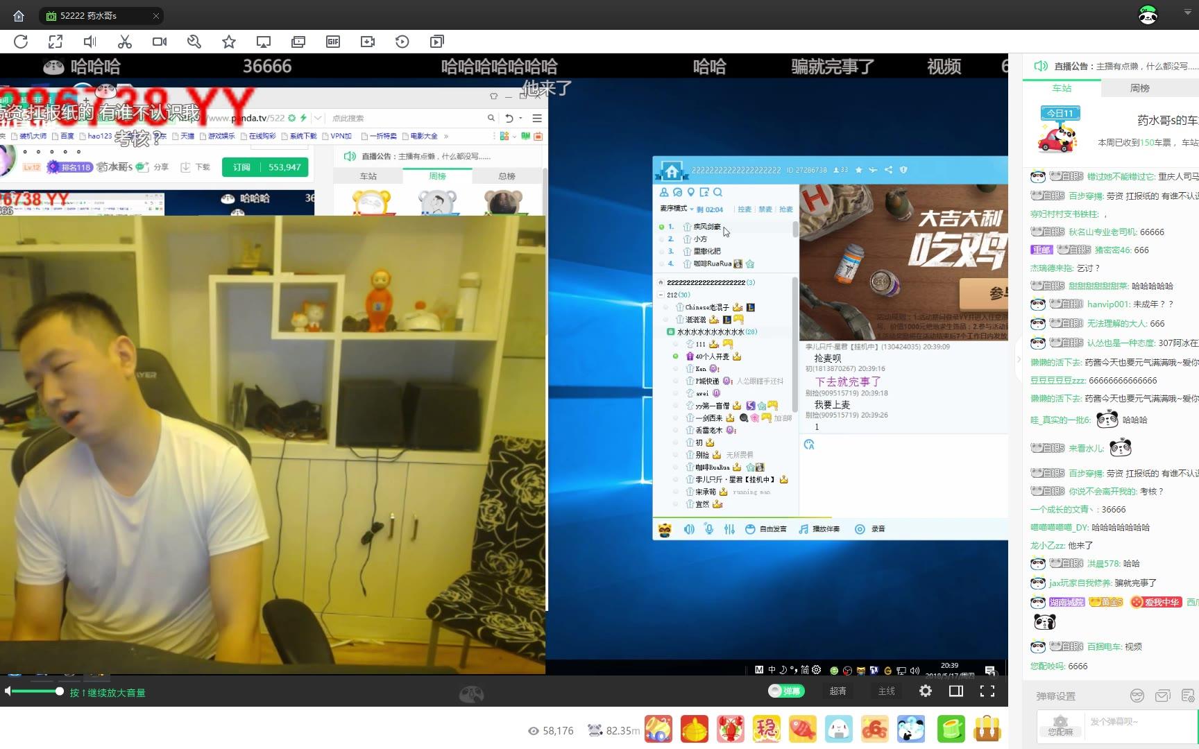Screen dimensions: 1199x749
Task: Collapse the 212 channel tree node
Action: 661,295
